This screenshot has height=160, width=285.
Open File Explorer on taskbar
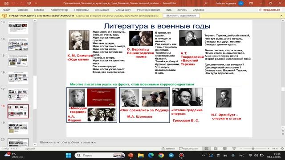click(x=141, y=156)
